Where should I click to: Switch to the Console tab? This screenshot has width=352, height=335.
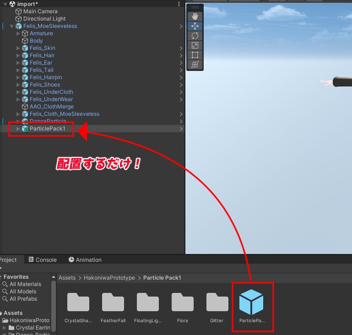pos(43,260)
